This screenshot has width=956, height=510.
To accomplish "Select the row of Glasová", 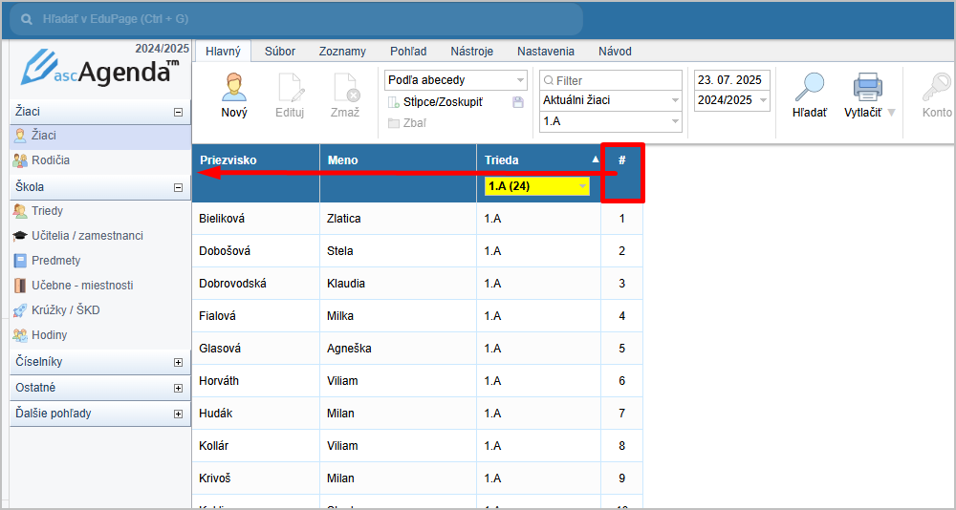I will click(x=417, y=349).
